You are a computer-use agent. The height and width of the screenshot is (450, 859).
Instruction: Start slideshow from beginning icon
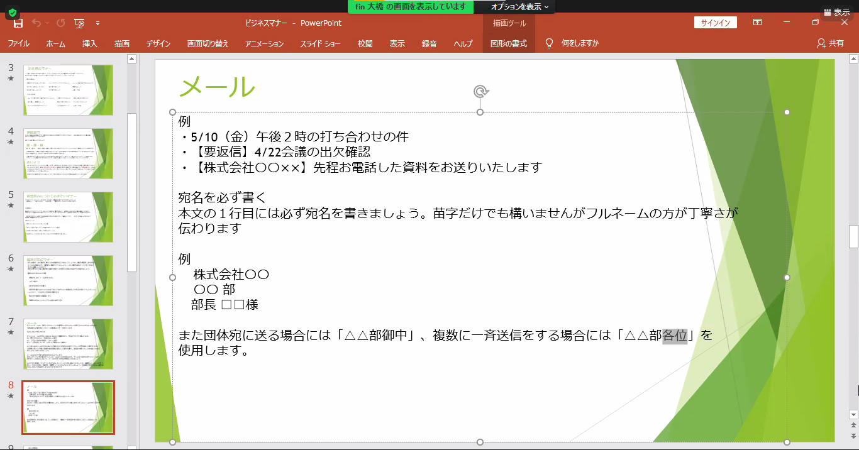point(80,23)
